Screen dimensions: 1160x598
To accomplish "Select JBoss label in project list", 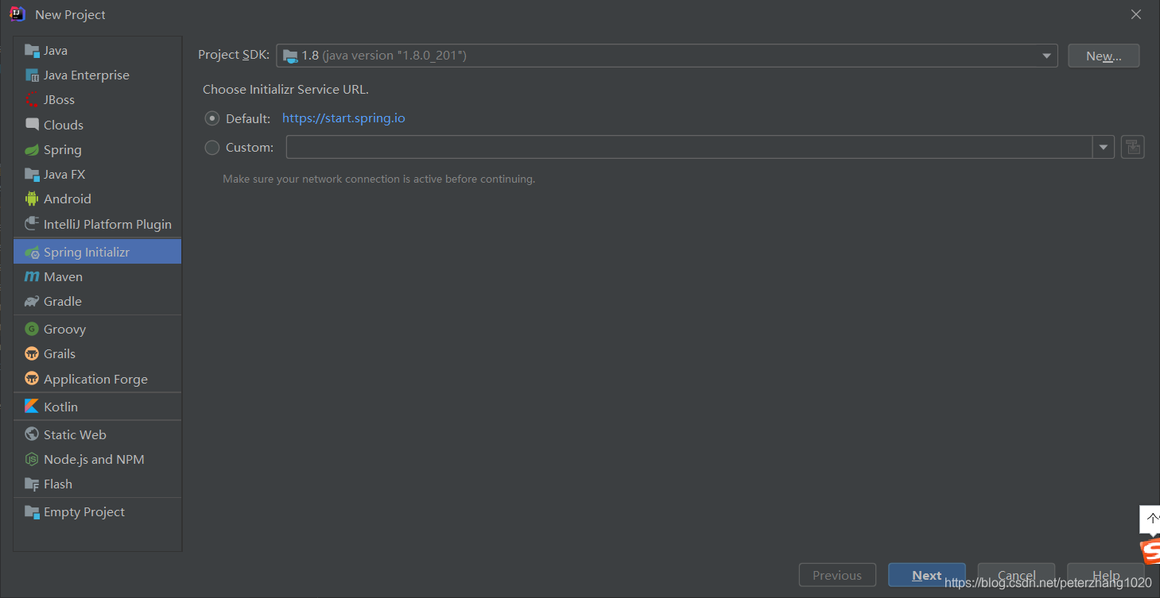I will coord(59,100).
